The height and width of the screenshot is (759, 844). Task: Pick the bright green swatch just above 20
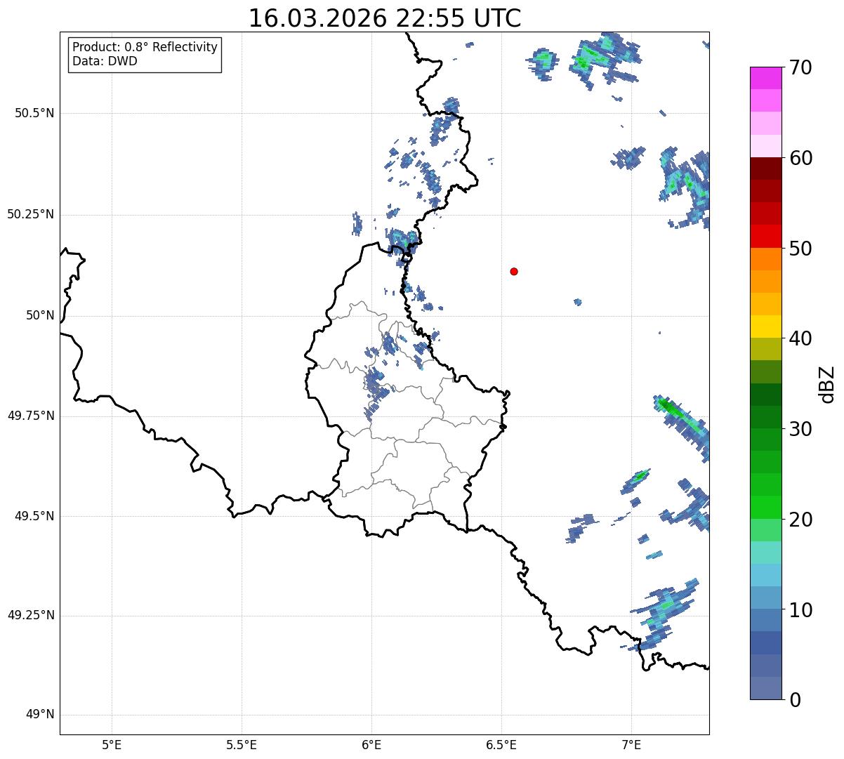[765, 508]
